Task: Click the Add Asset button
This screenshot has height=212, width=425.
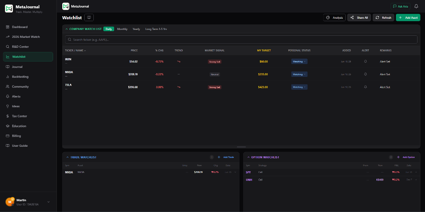Action: tap(408, 17)
